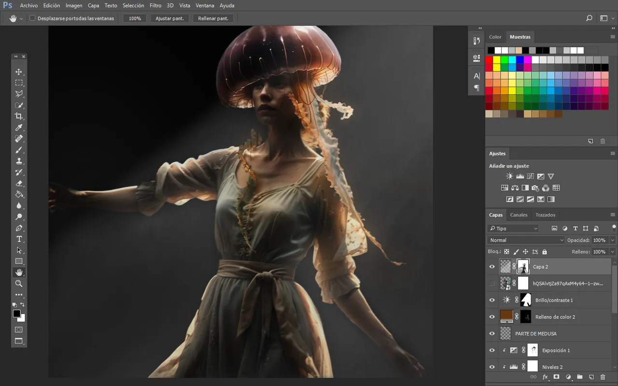Switch to the Trazados tab

545,215
